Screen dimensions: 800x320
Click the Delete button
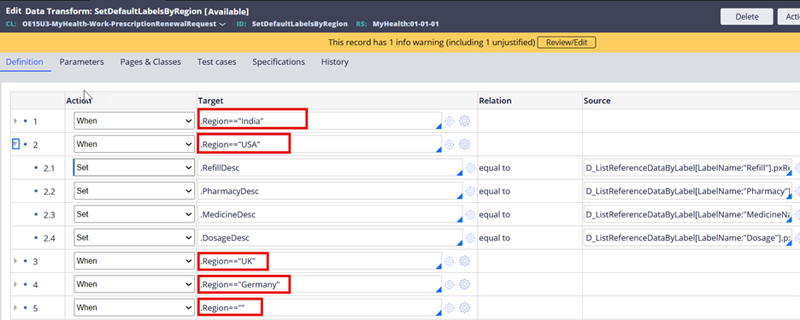coord(747,16)
